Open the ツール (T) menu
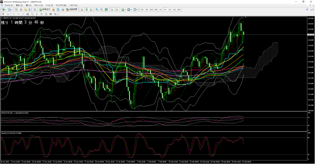The height and width of the screenshot is (164, 315). (49, 5)
